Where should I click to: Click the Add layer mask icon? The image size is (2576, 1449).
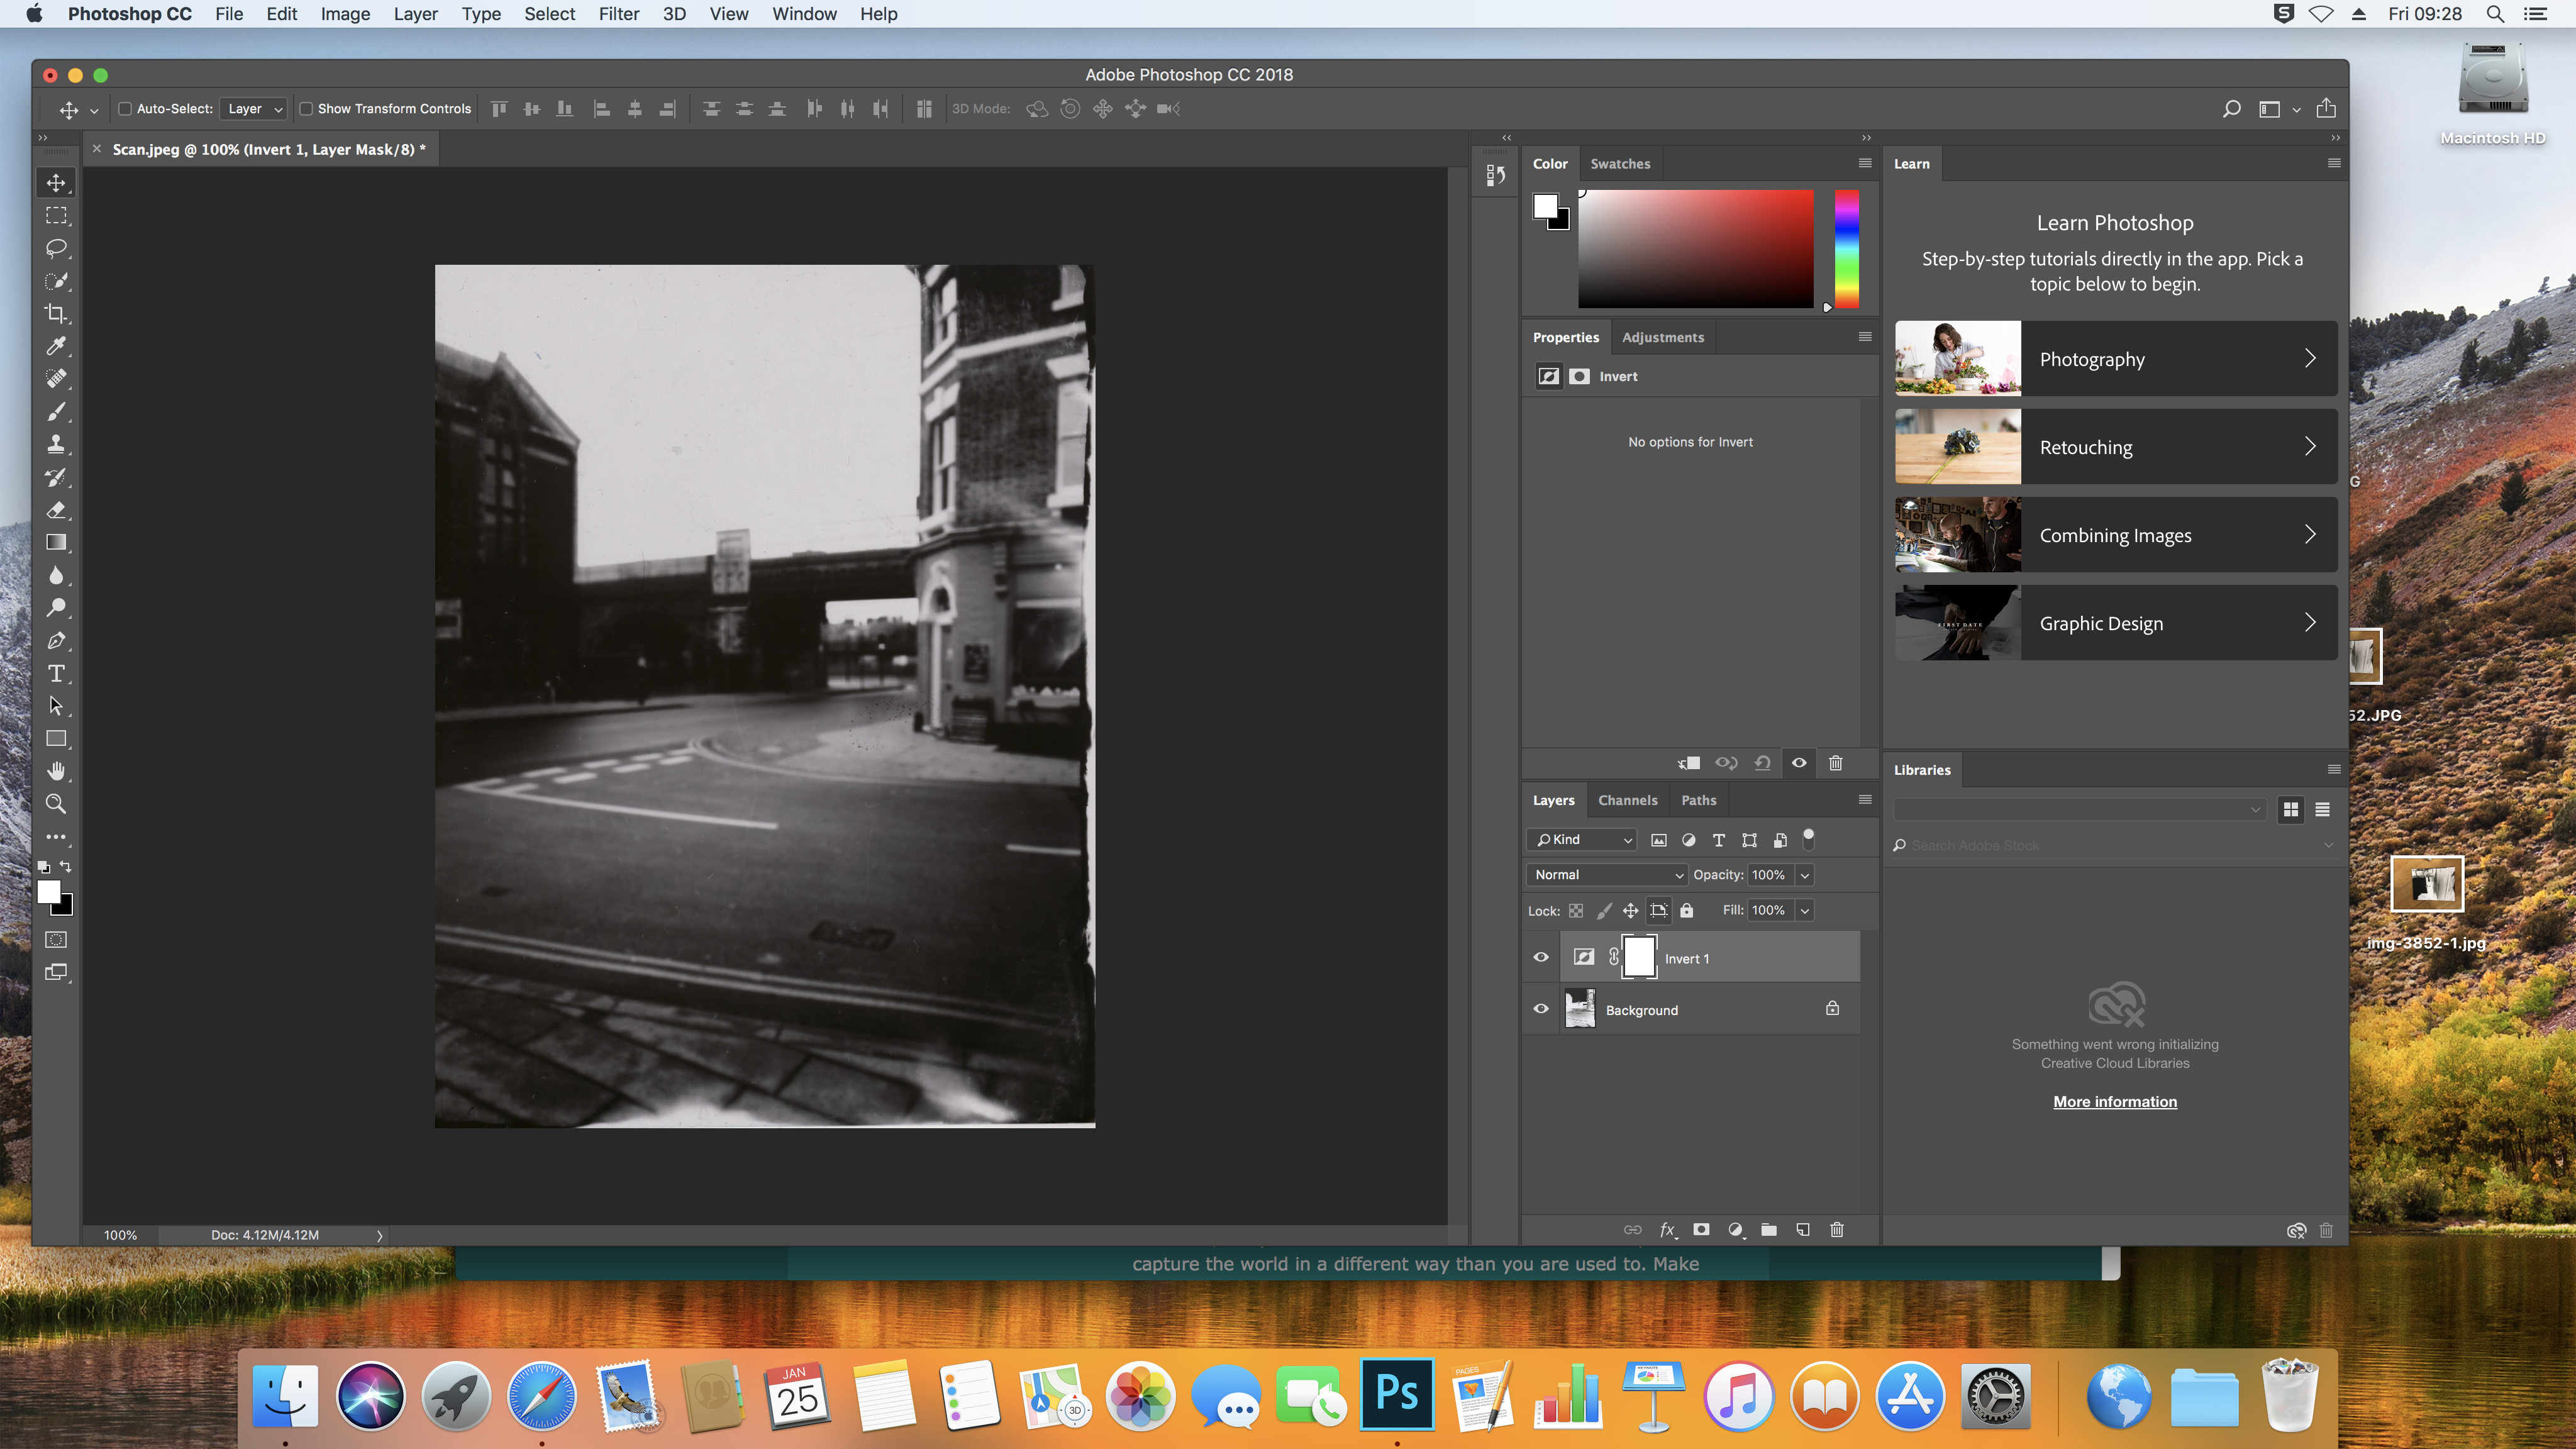[x=1700, y=1230]
